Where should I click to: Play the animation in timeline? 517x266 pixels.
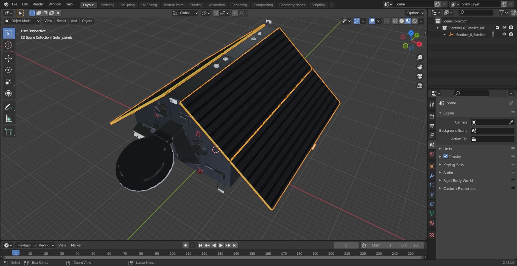pos(221,245)
